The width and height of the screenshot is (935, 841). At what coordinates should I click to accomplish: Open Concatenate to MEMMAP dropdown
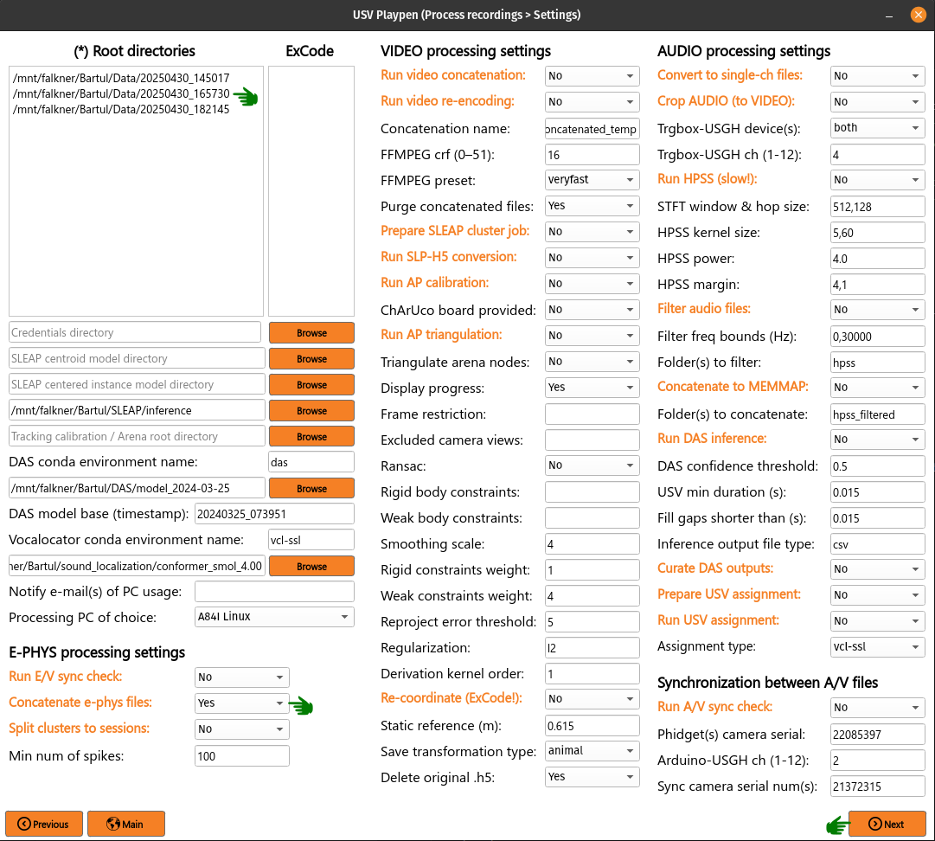click(x=877, y=387)
